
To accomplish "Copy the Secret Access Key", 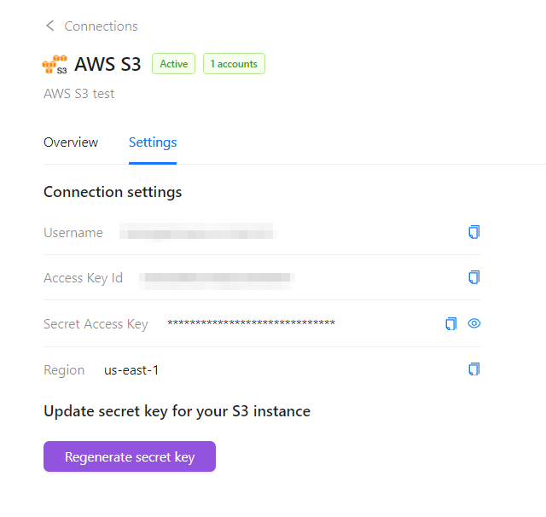I will [451, 323].
